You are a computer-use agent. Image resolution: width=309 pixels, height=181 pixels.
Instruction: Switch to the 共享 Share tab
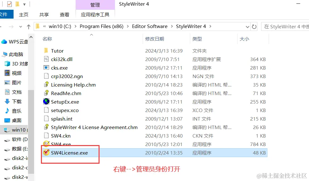click(x=44, y=14)
